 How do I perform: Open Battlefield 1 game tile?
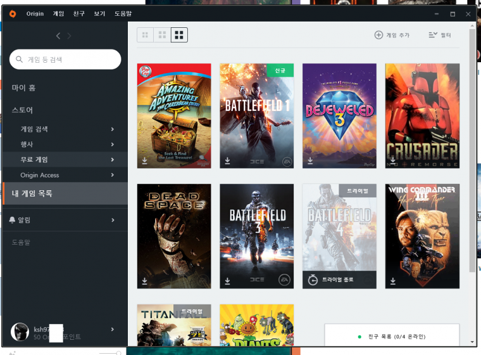[257, 116]
